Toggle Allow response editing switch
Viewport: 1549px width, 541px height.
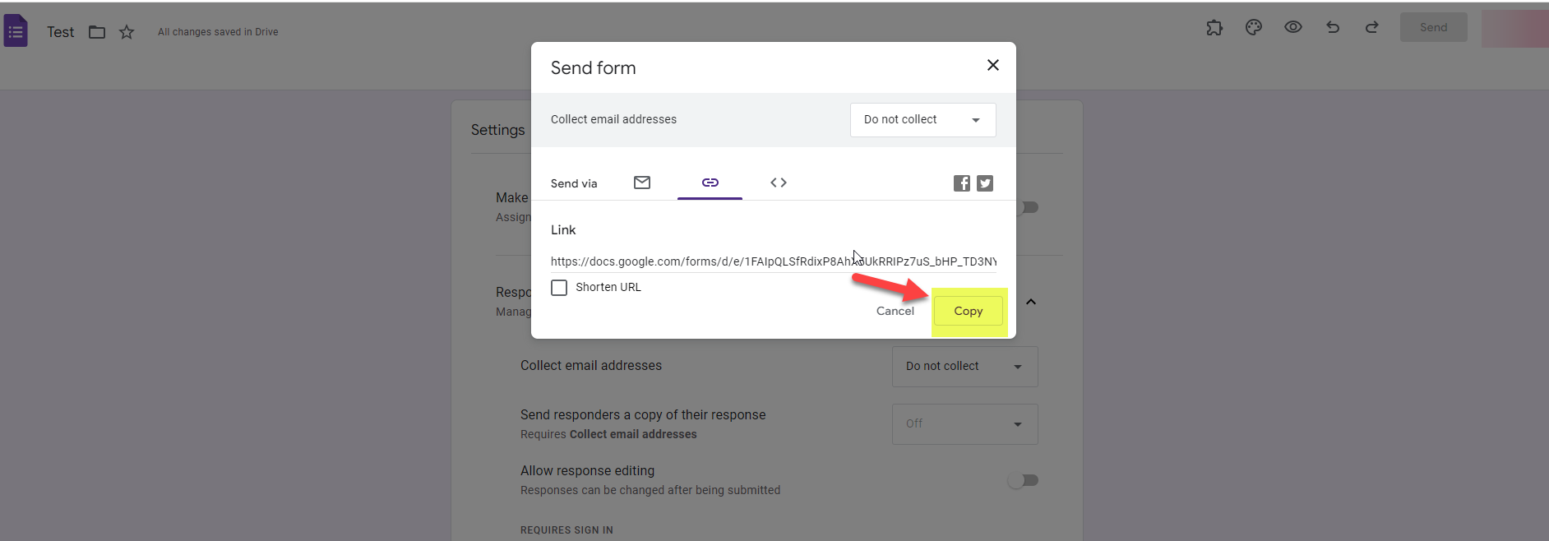tap(1023, 480)
